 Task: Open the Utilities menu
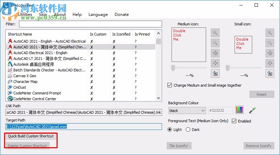point(25,15)
